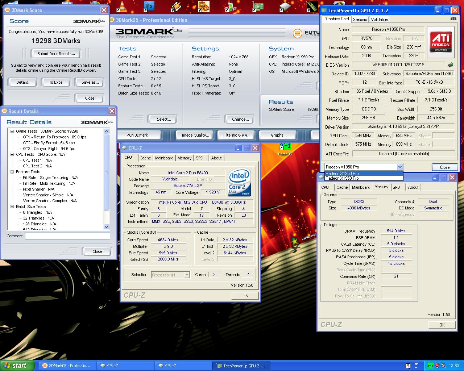
Task: Click the Windows Start button
Action: [x=17, y=366]
